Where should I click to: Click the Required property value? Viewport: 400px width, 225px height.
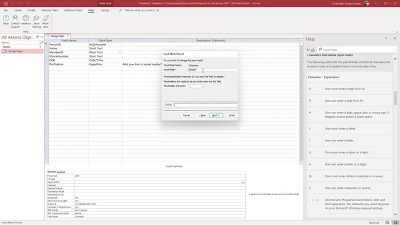point(160,197)
